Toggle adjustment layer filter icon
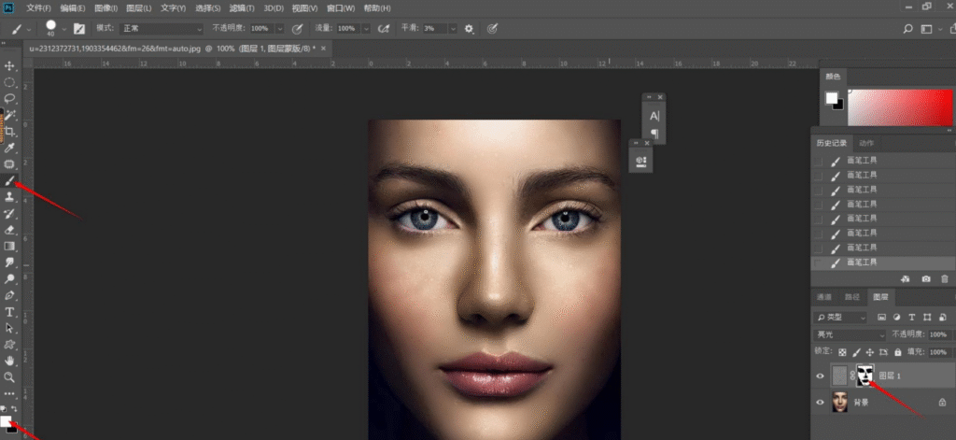Screen dimensions: 956x440 (x=897, y=318)
